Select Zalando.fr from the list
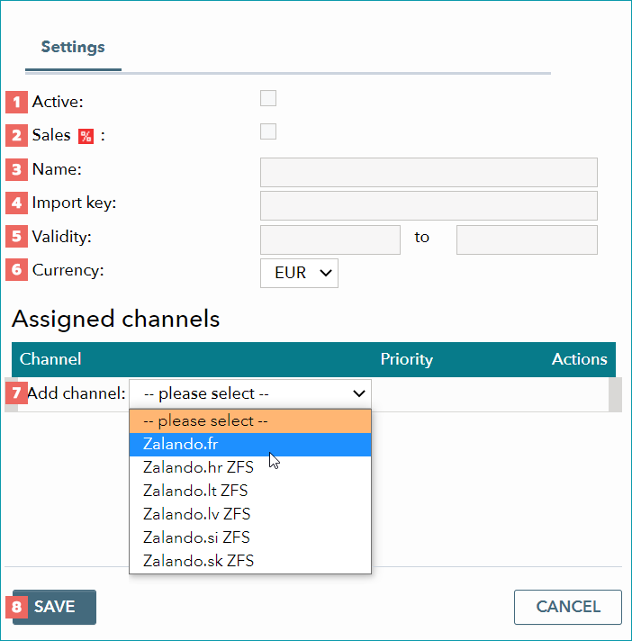The height and width of the screenshot is (641, 632). [x=250, y=445]
